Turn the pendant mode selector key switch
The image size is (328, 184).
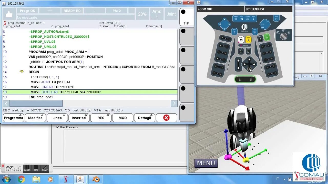pos(284,36)
